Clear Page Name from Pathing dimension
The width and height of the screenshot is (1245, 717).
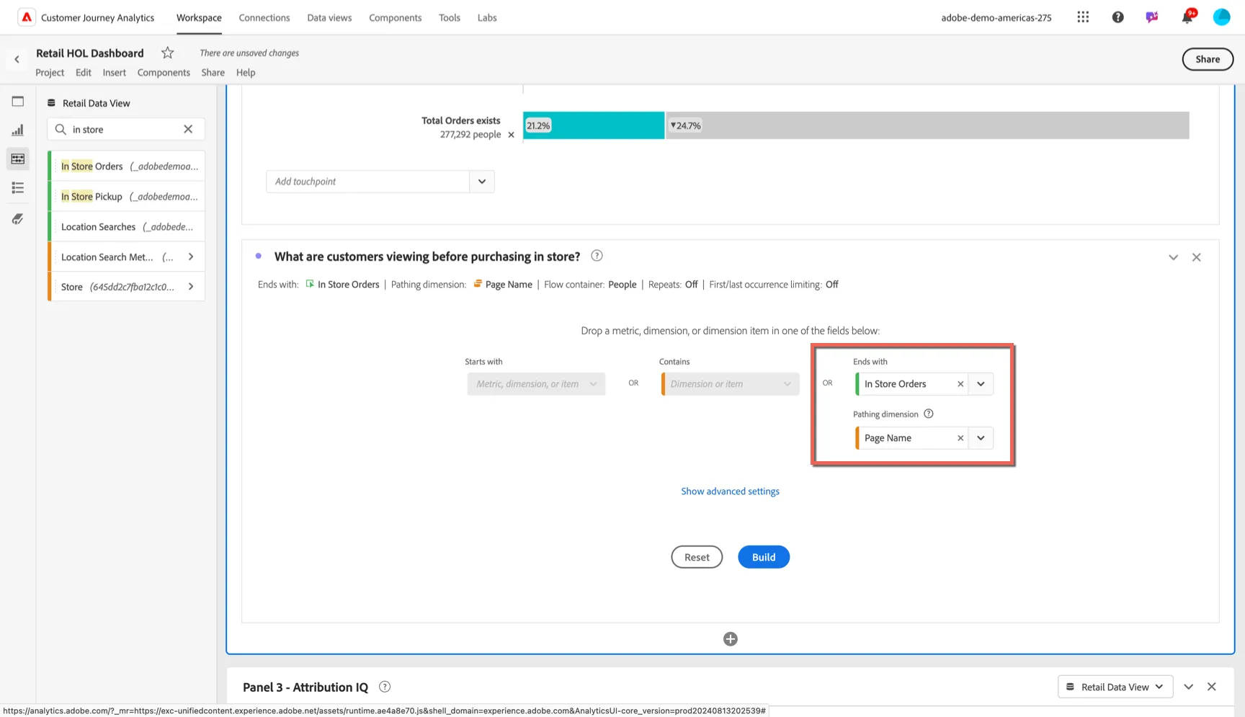960,438
